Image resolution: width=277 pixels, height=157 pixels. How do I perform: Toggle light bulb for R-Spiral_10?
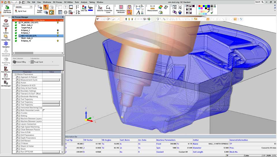click(x=58, y=41)
